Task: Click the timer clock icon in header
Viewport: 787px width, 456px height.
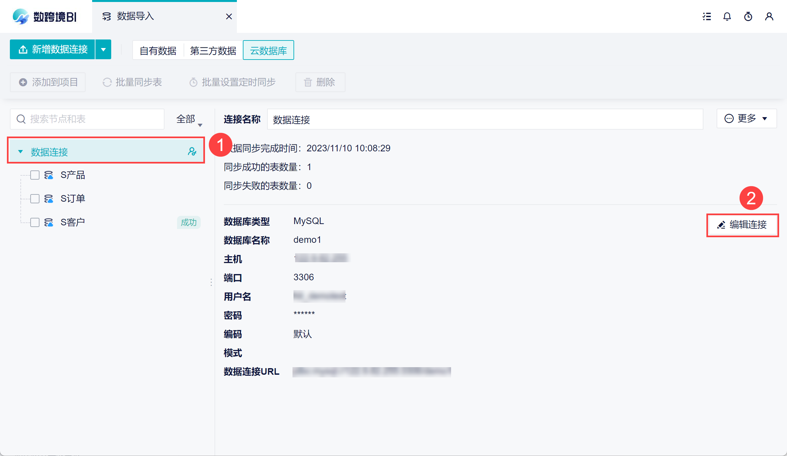Action: [x=748, y=16]
